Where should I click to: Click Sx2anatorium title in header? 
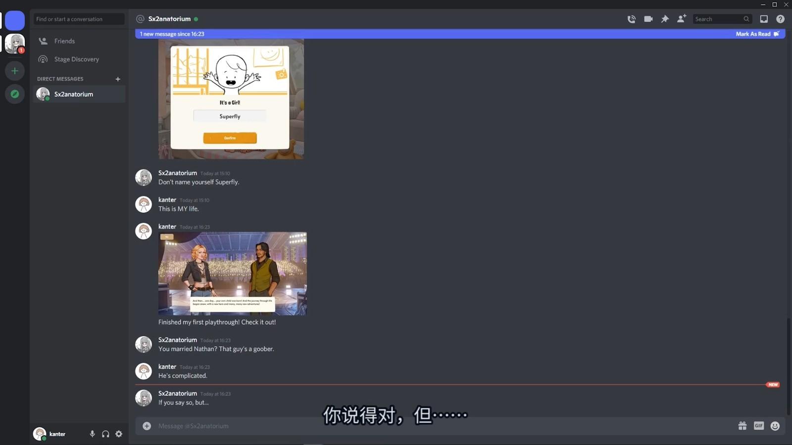[x=169, y=19]
